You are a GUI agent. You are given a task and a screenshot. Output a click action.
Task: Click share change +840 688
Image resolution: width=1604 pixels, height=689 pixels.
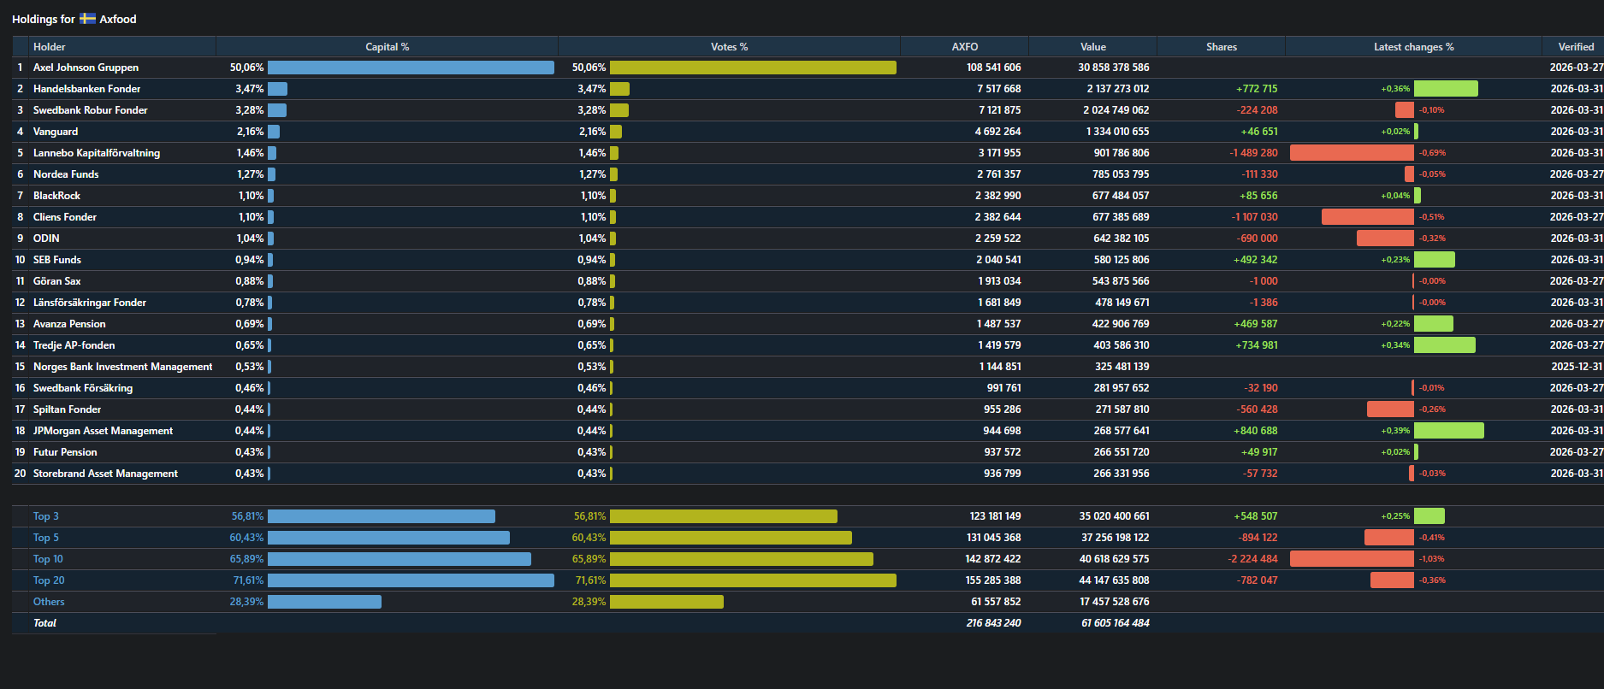[x=1256, y=431]
